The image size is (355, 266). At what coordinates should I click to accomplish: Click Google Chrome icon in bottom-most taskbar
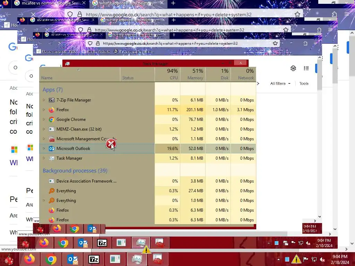pos(51,259)
